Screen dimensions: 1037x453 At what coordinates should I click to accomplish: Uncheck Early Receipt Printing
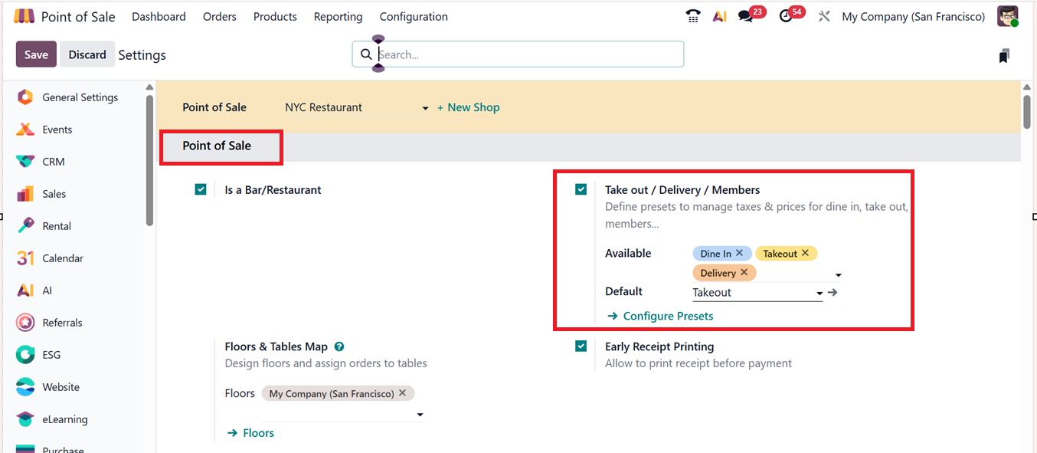[581, 346]
